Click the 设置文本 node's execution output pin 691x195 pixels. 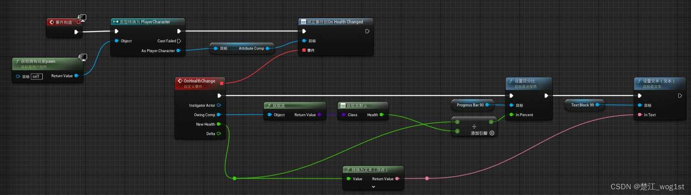(680, 96)
